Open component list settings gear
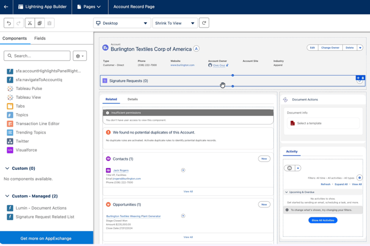This screenshot has width=370, height=246. [x=80, y=56]
